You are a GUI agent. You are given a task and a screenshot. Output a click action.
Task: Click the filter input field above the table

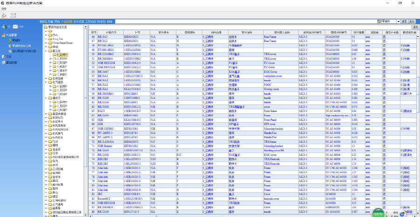tap(250, 27)
